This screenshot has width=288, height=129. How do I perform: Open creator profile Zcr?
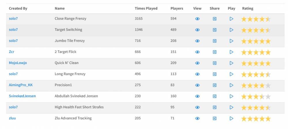12,52
